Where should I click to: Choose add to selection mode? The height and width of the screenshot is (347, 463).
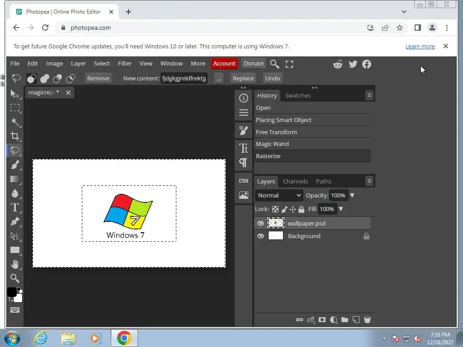45,79
